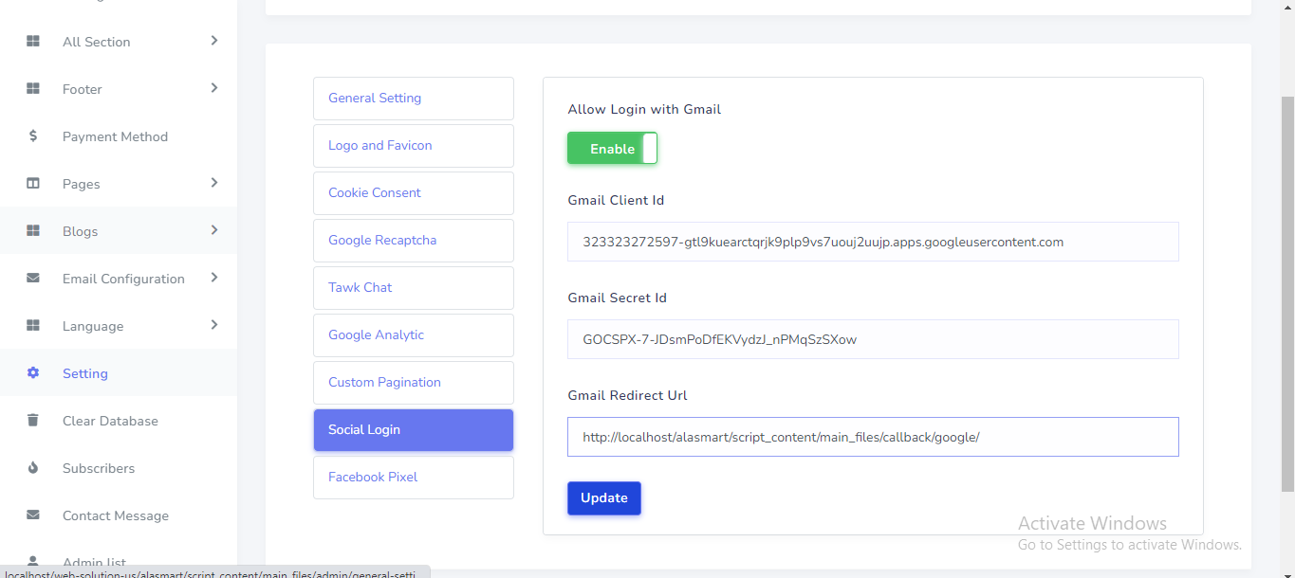The width and height of the screenshot is (1295, 578).
Task: Click the grid icon beside Blogs
Action: (33, 231)
